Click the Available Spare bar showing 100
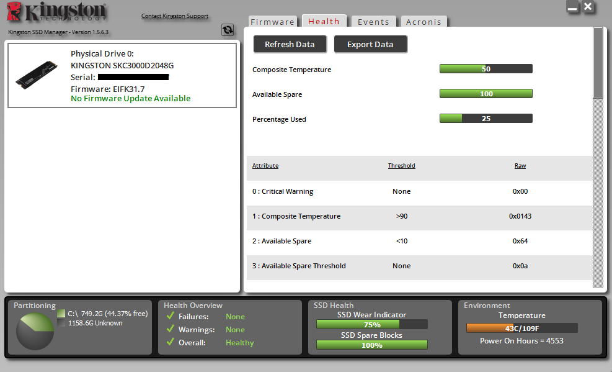This screenshot has width=612, height=372. point(486,94)
